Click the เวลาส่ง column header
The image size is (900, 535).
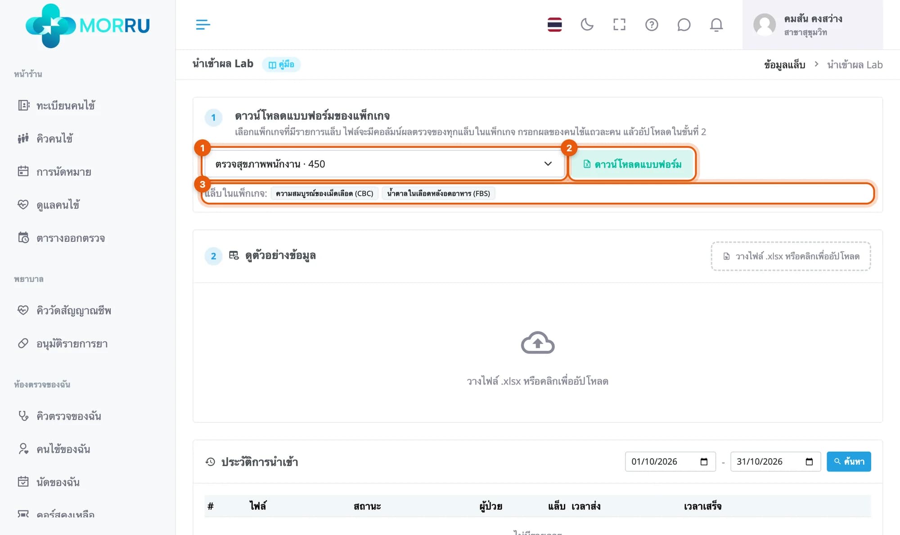click(x=586, y=506)
